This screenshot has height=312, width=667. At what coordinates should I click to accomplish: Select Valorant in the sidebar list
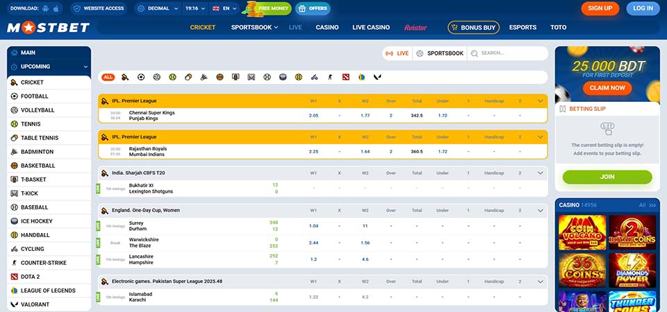click(x=49, y=304)
